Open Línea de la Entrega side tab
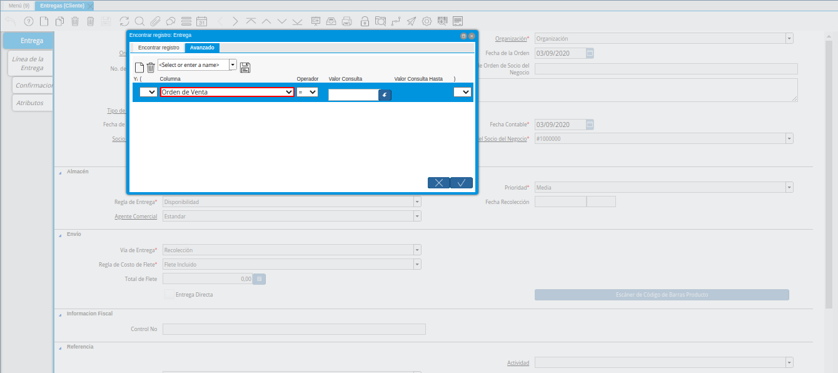The width and height of the screenshot is (838, 373). (30, 63)
